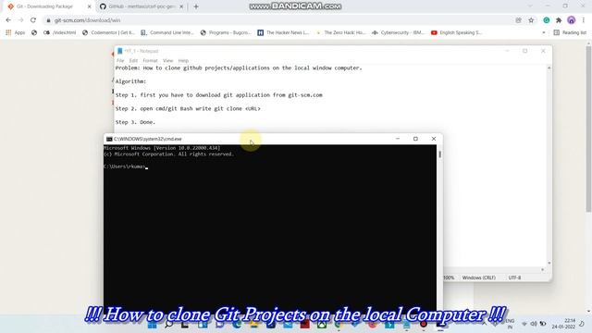Switch to the Git Downloading Package tab
The width and height of the screenshot is (592, 333).
pos(49,6)
